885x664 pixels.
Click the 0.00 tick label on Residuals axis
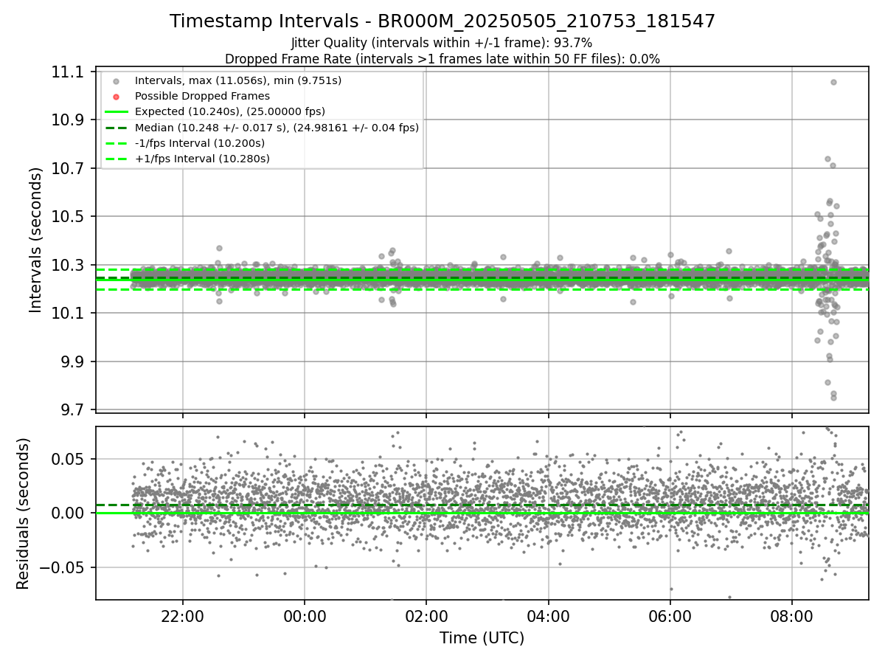[x=69, y=513]
